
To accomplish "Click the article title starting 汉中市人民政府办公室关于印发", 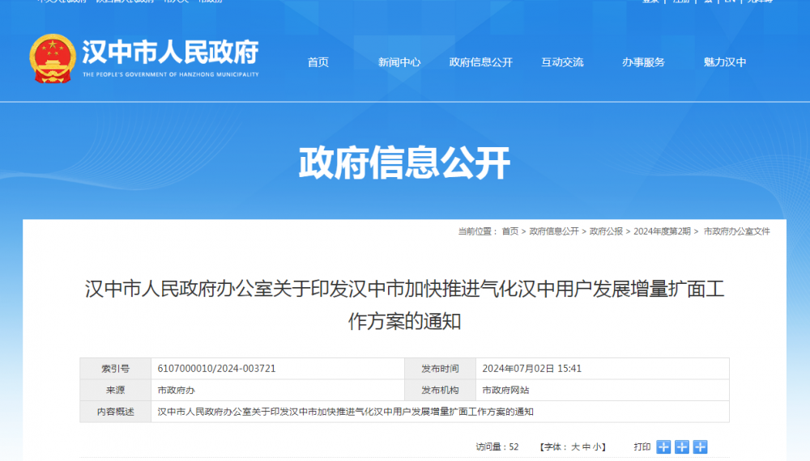I will pyautogui.click(x=404, y=305).
